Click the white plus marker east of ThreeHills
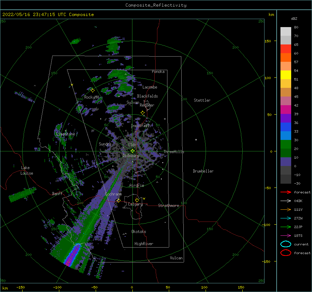The width and height of the screenshot is (312, 292). tap(196, 140)
